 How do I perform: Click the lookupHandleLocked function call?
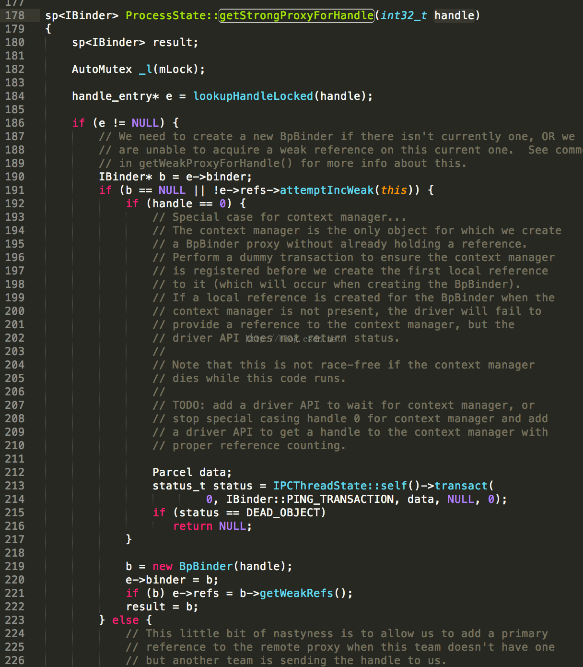(x=253, y=96)
